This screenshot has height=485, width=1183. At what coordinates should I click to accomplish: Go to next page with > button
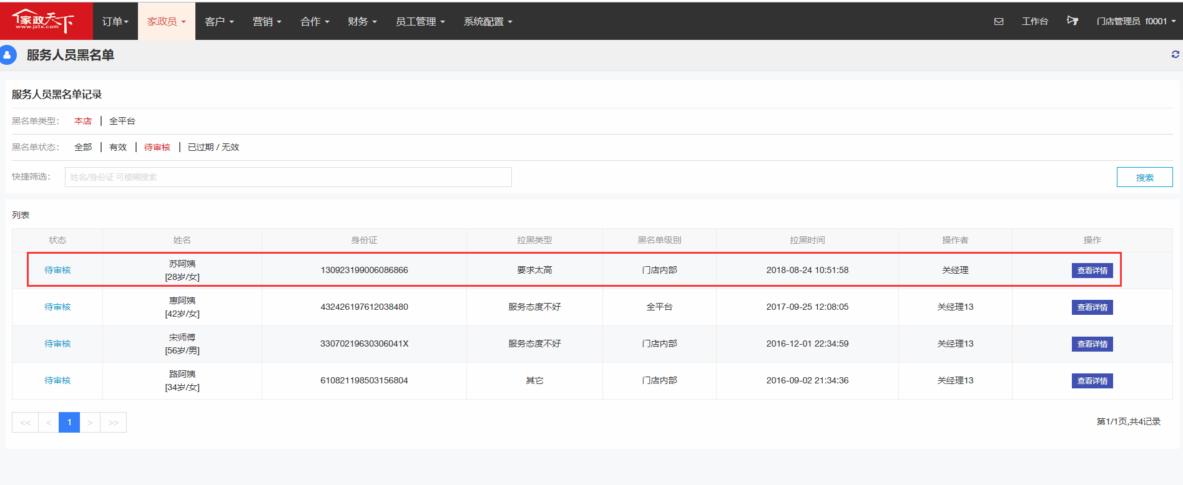pos(90,422)
